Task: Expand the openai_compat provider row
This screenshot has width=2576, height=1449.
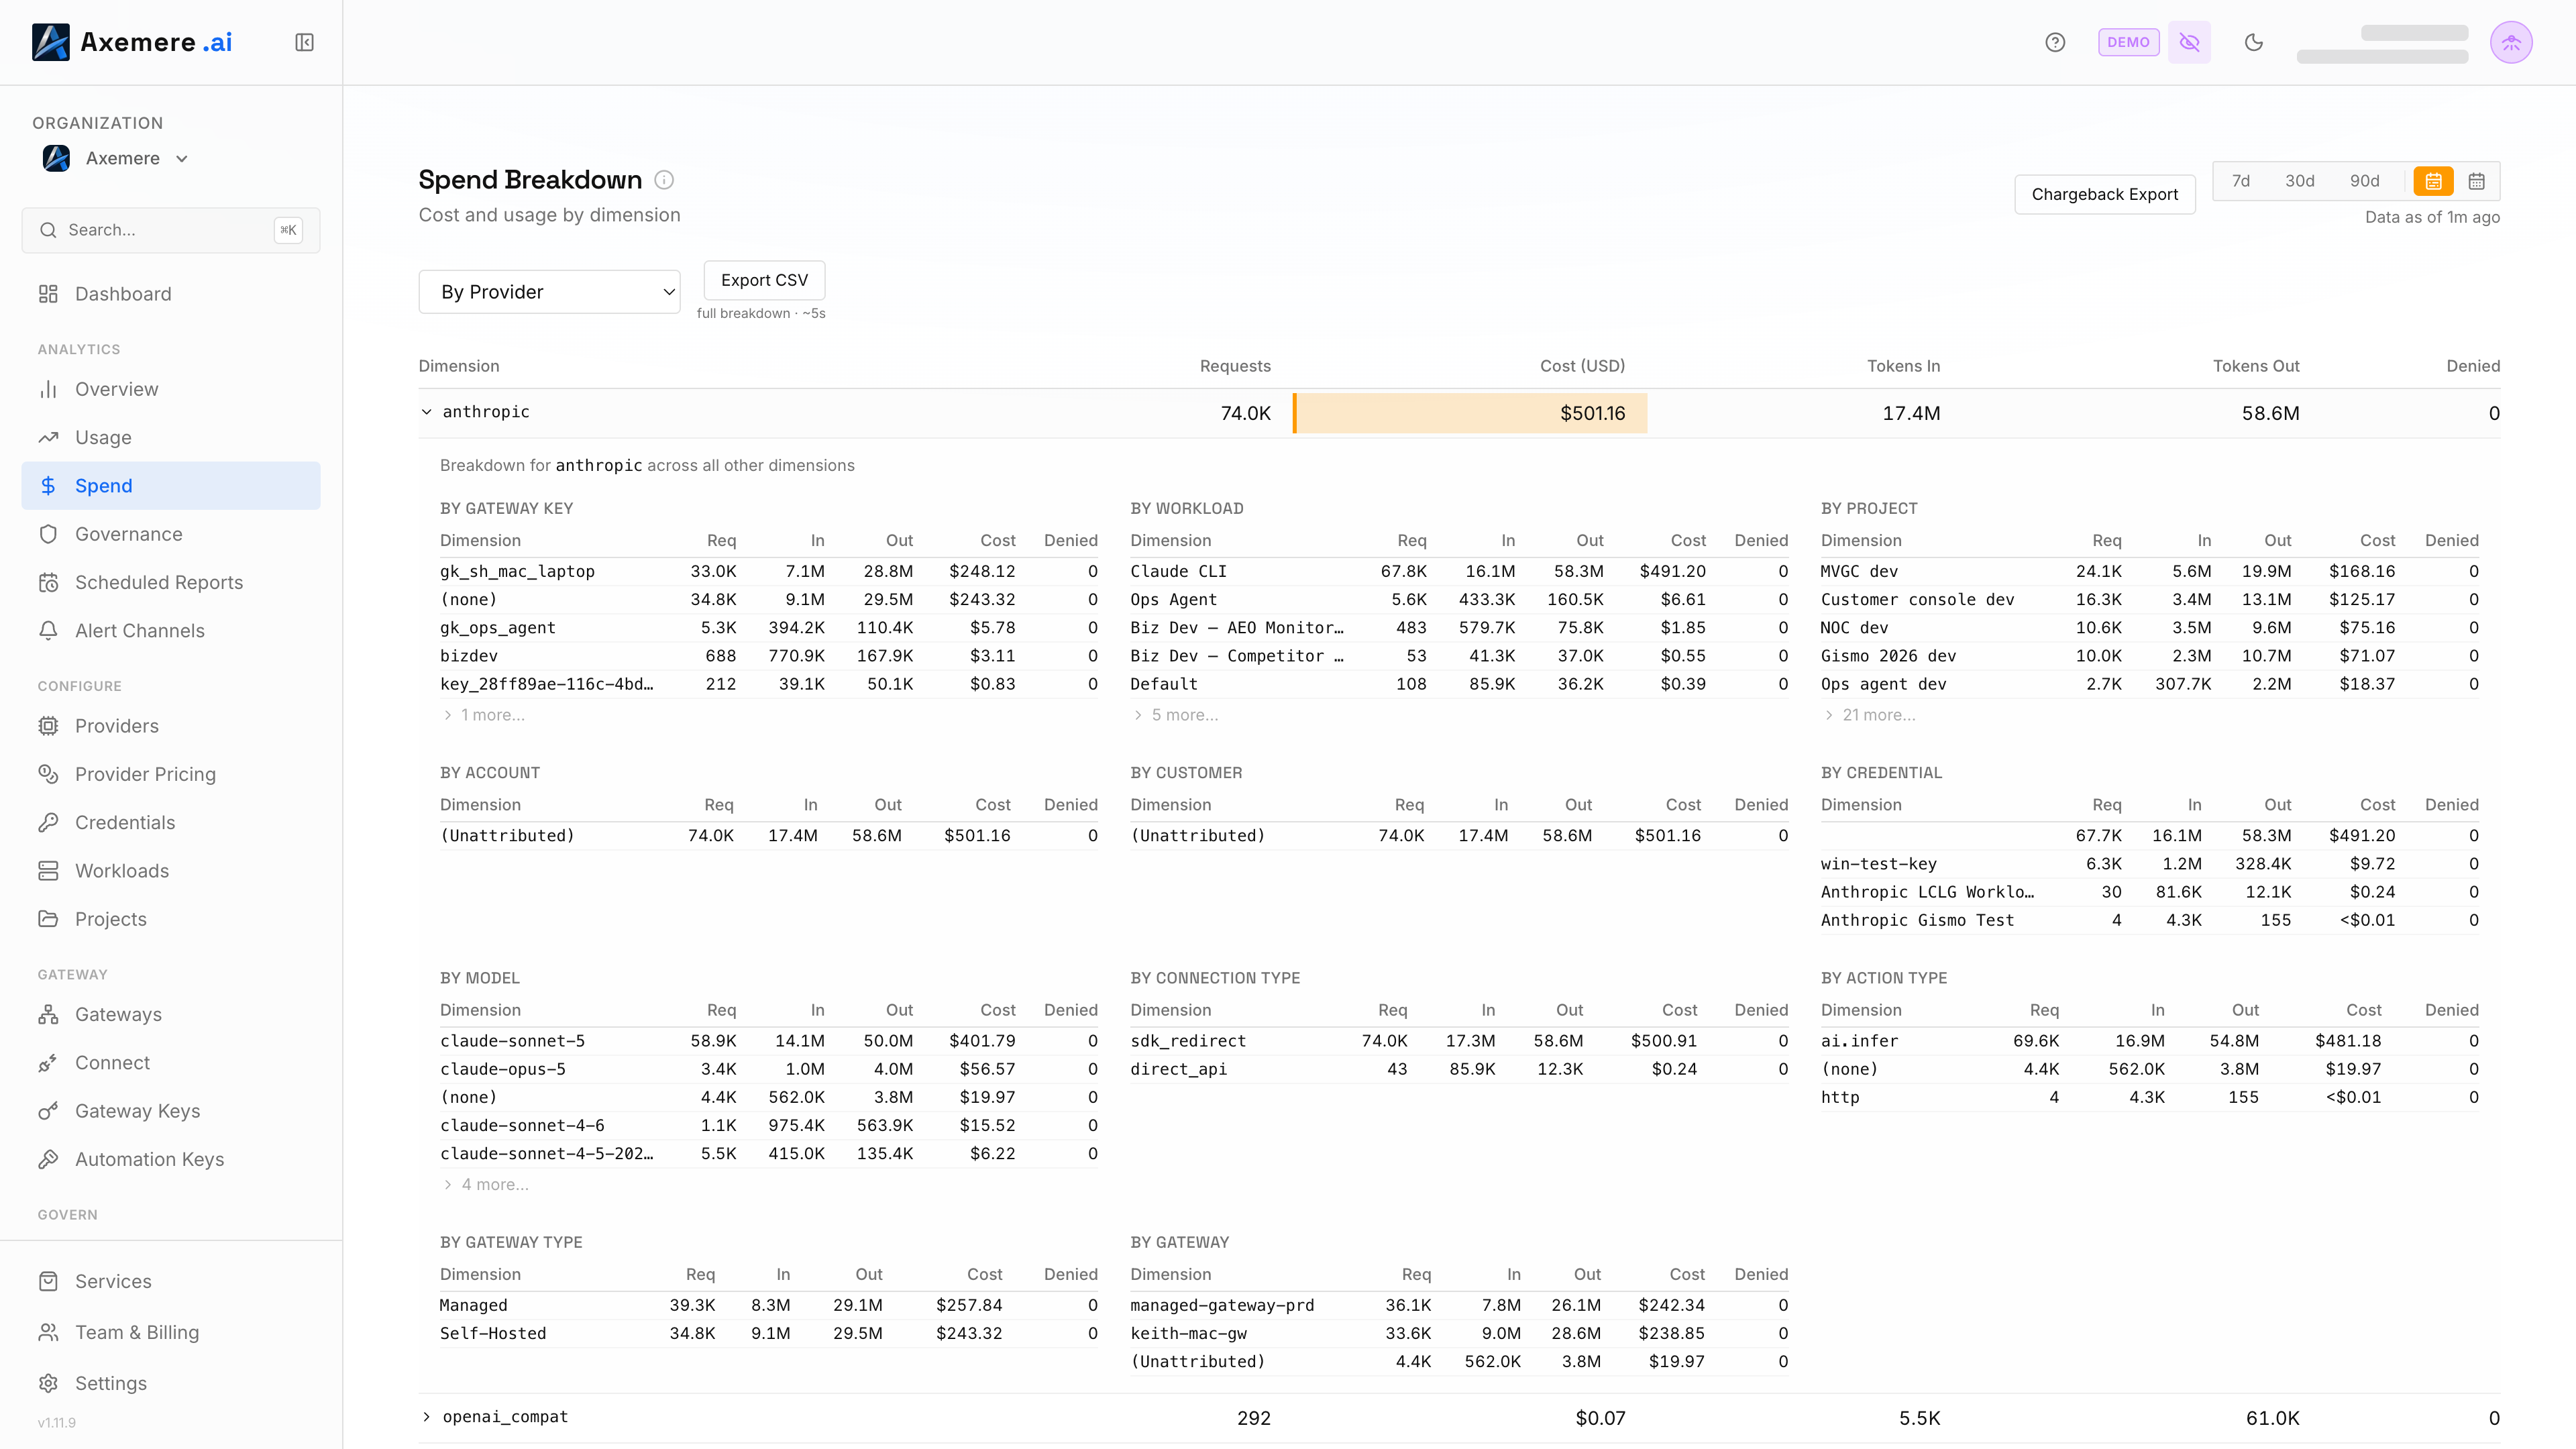Action: 426,1417
